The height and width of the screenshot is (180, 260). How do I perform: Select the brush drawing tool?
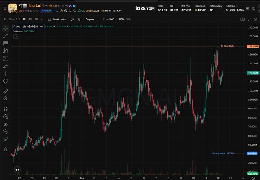(6, 66)
